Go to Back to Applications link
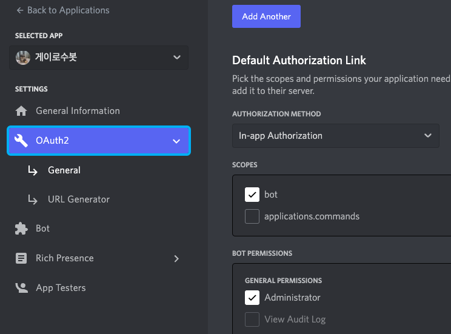Image resolution: width=451 pixels, height=334 pixels. point(63,10)
